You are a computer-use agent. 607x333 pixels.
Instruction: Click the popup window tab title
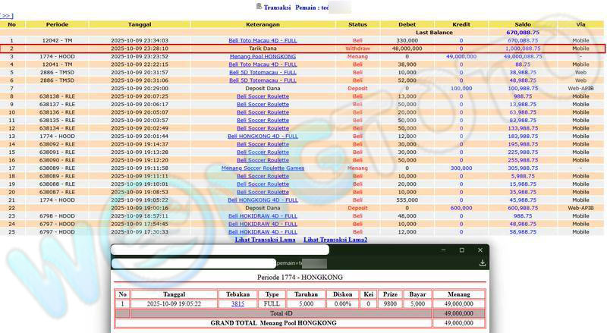pyautogui.click(x=220, y=250)
